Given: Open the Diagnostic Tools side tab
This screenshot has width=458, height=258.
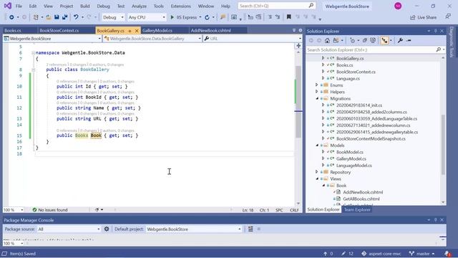Looking at the screenshot, I should click(452, 42).
